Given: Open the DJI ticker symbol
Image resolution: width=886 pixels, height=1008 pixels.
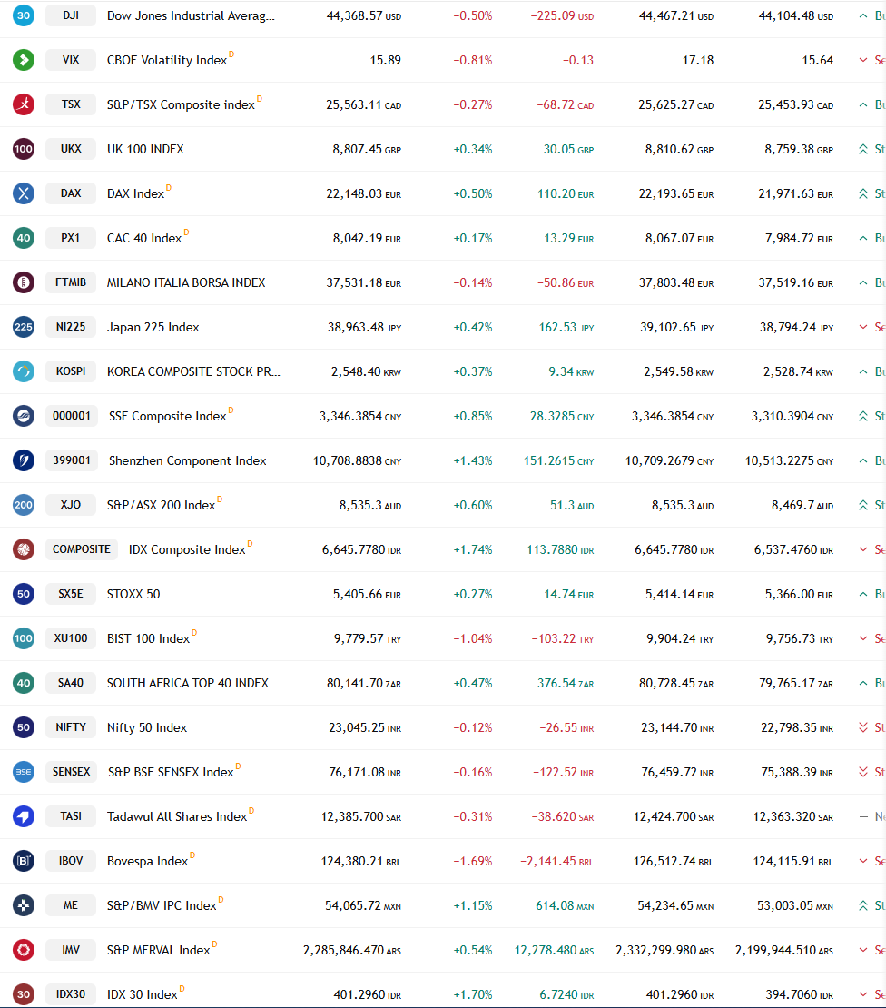Looking at the screenshot, I should coord(71,15).
